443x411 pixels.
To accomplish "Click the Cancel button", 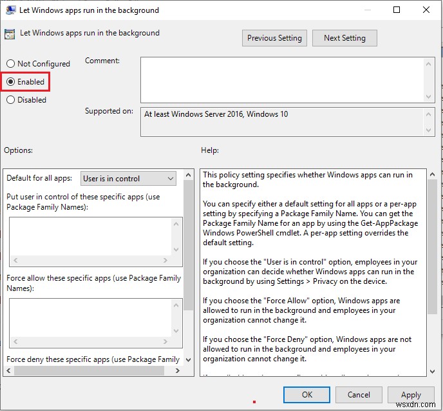I will (359, 395).
